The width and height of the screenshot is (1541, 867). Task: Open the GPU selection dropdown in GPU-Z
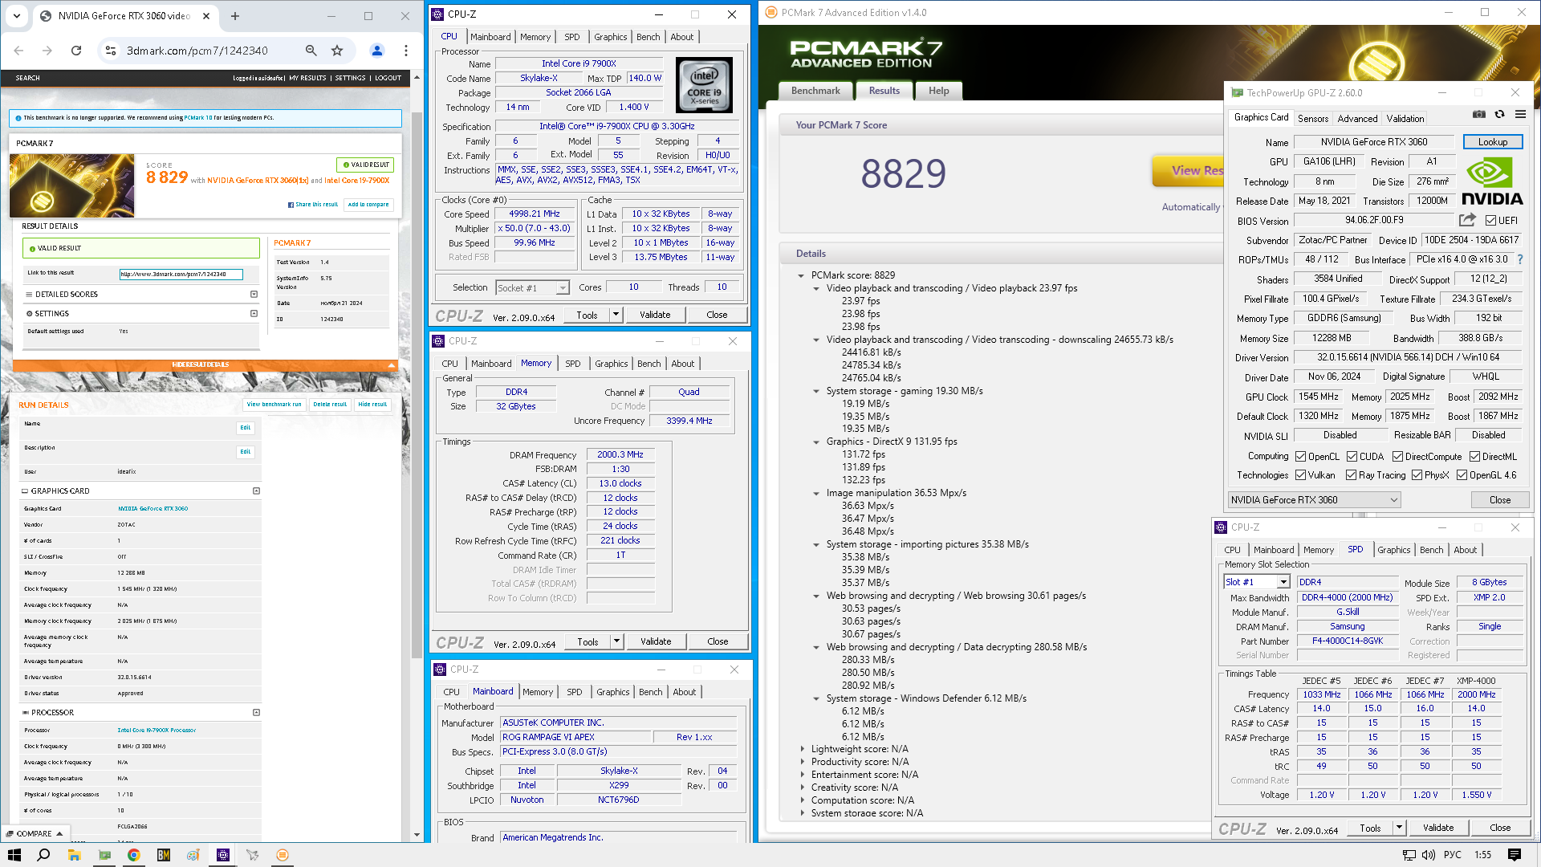tap(1314, 500)
